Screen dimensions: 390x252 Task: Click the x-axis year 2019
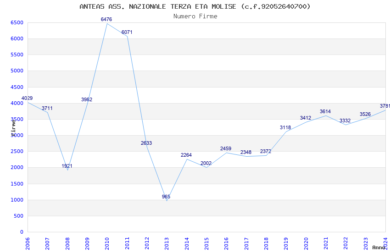286,244
